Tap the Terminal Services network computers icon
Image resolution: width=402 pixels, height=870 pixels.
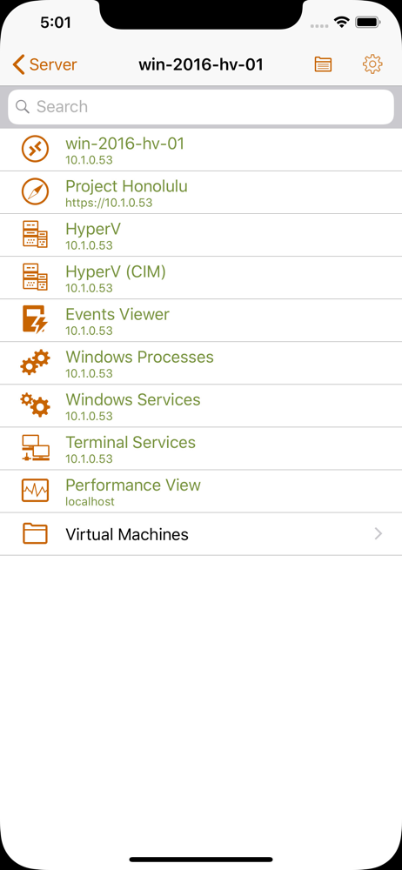coord(35,448)
